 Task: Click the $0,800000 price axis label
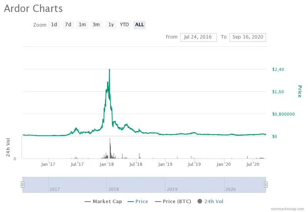(283, 114)
